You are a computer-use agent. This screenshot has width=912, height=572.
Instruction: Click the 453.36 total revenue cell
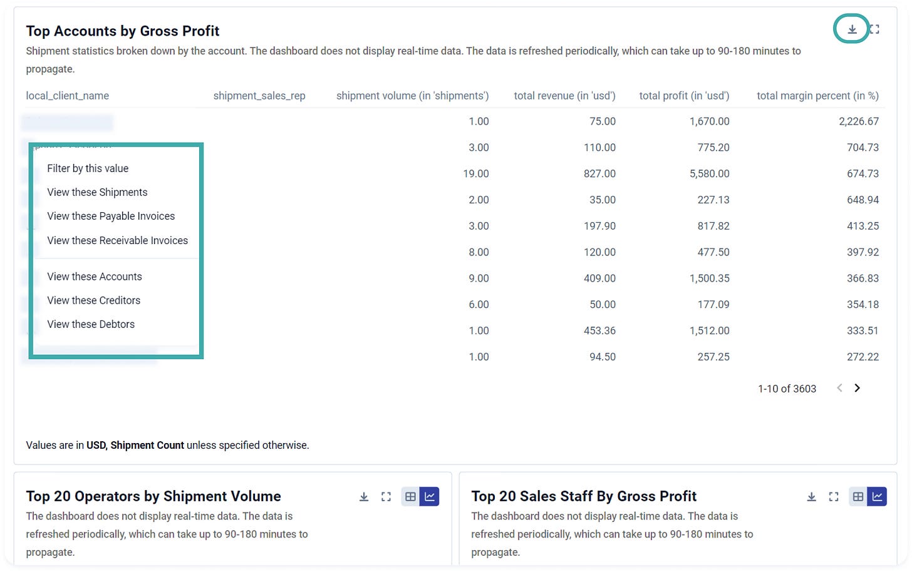[x=599, y=330]
